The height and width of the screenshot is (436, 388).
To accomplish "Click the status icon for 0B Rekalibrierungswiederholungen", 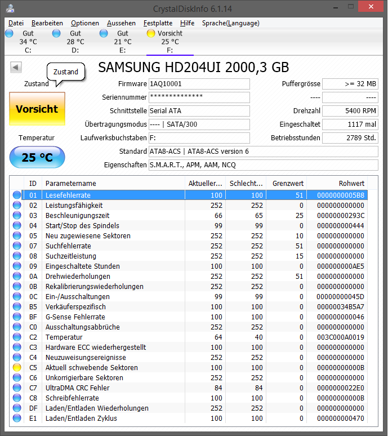I will pyautogui.click(x=17, y=286).
